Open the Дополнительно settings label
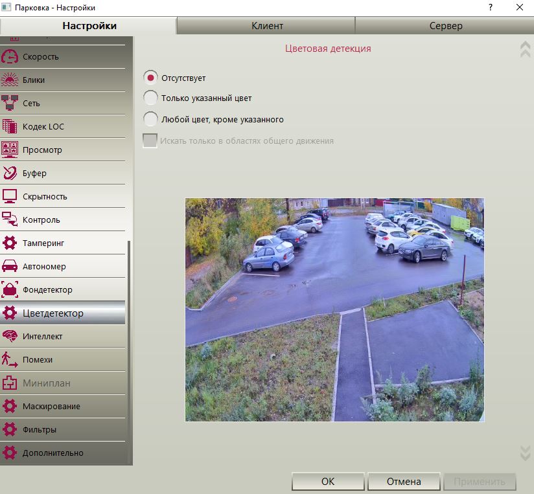This screenshot has height=494, width=534. coord(52,453)
